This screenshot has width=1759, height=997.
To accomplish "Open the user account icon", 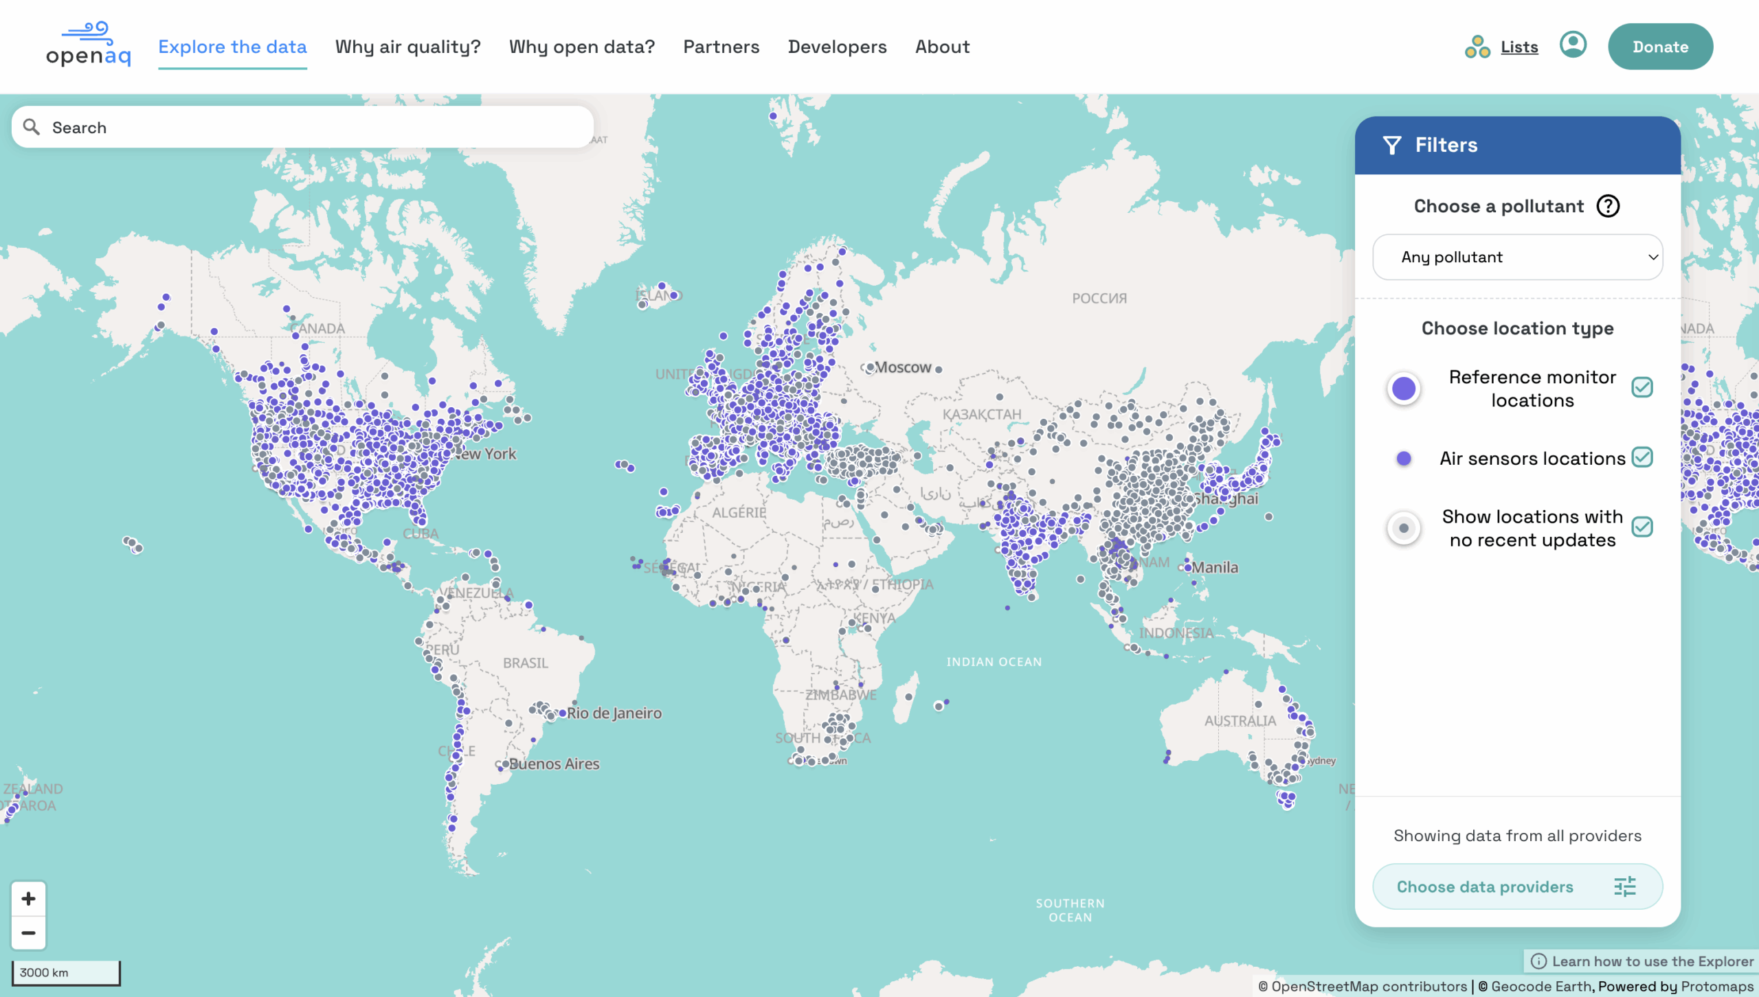I will (x=1573, y=45).
